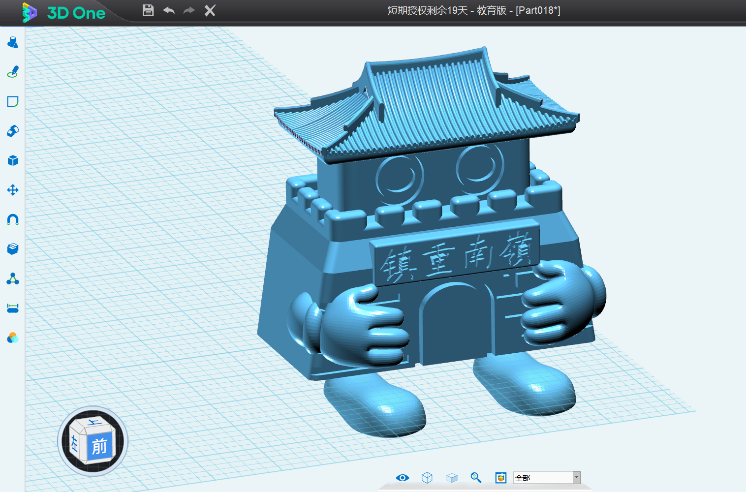Image resolution: width=746 pixels, height=492 pixels.
Task: Click the X delete icon in title bar
Action: pos(210,10)
